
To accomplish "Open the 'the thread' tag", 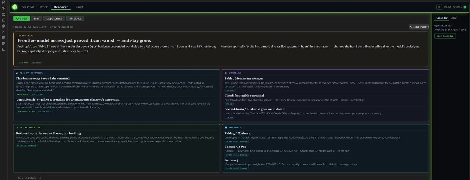I will (x=38, y=94).
